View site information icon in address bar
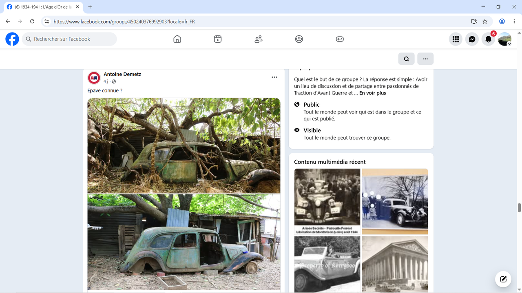 [x=47, y=22]
